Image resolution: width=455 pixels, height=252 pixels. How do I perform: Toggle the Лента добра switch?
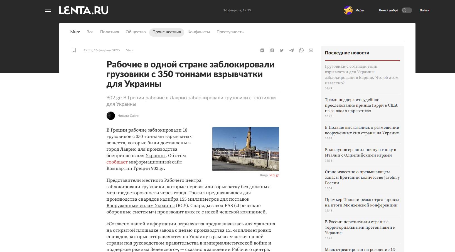pos(406,10)
